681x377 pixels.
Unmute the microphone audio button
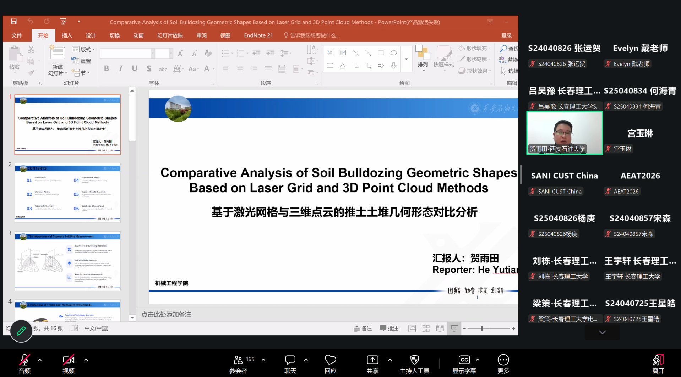click(x=24, y=364)
